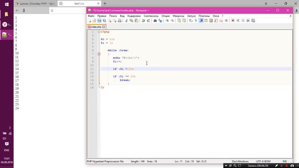Open the Опции menu
The image size is (299, 168).
165,16
